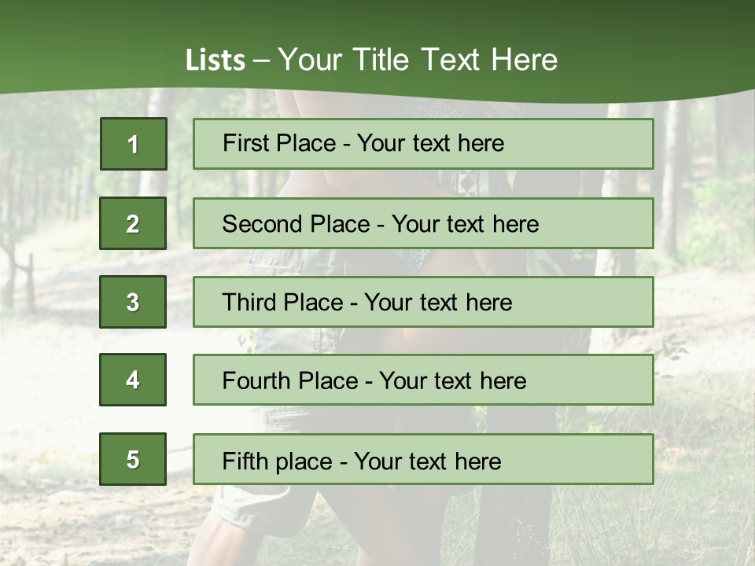Click 'Your text here' in Fifth place row
The image size is (755, 566).
pyautogui.click(x=427, y=461)
